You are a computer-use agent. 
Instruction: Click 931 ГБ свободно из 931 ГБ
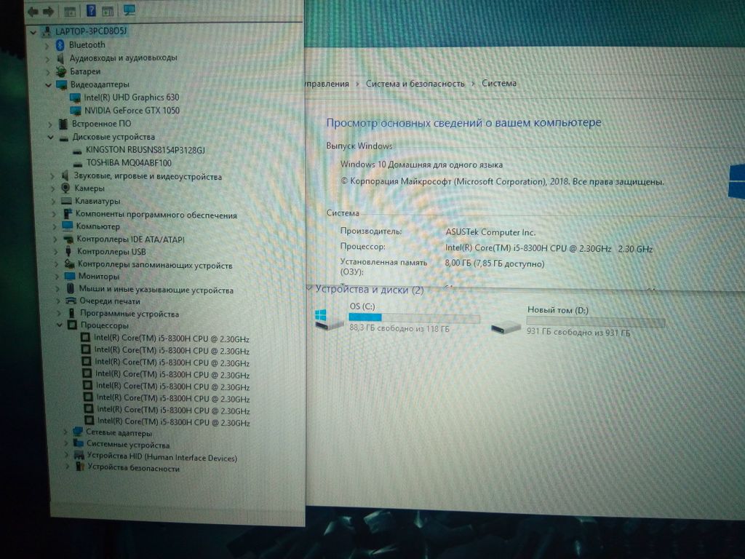click(x=578, y=332)
